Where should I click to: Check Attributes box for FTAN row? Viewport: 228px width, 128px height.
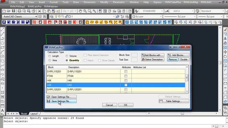point(126,76)
